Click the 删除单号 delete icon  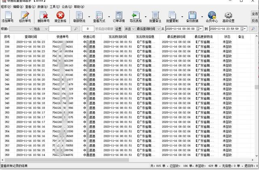(x=43, y=17)
